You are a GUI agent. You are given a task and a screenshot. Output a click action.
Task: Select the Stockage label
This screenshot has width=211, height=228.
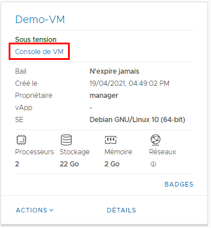click(x=74, y=152)
